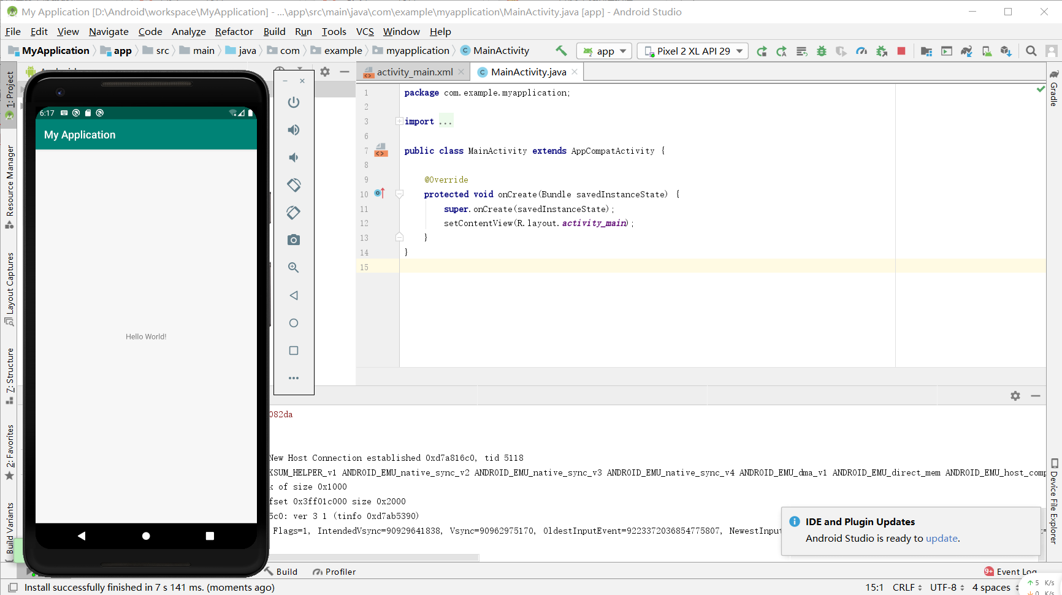Click the Profile app gauge icon
This screenshot has width=1062, height=595.
[x=861, y=51]
